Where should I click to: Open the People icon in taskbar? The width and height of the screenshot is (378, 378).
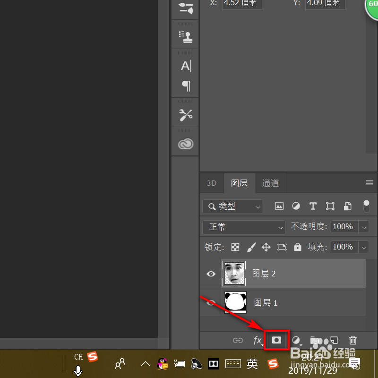coord(120,363)
